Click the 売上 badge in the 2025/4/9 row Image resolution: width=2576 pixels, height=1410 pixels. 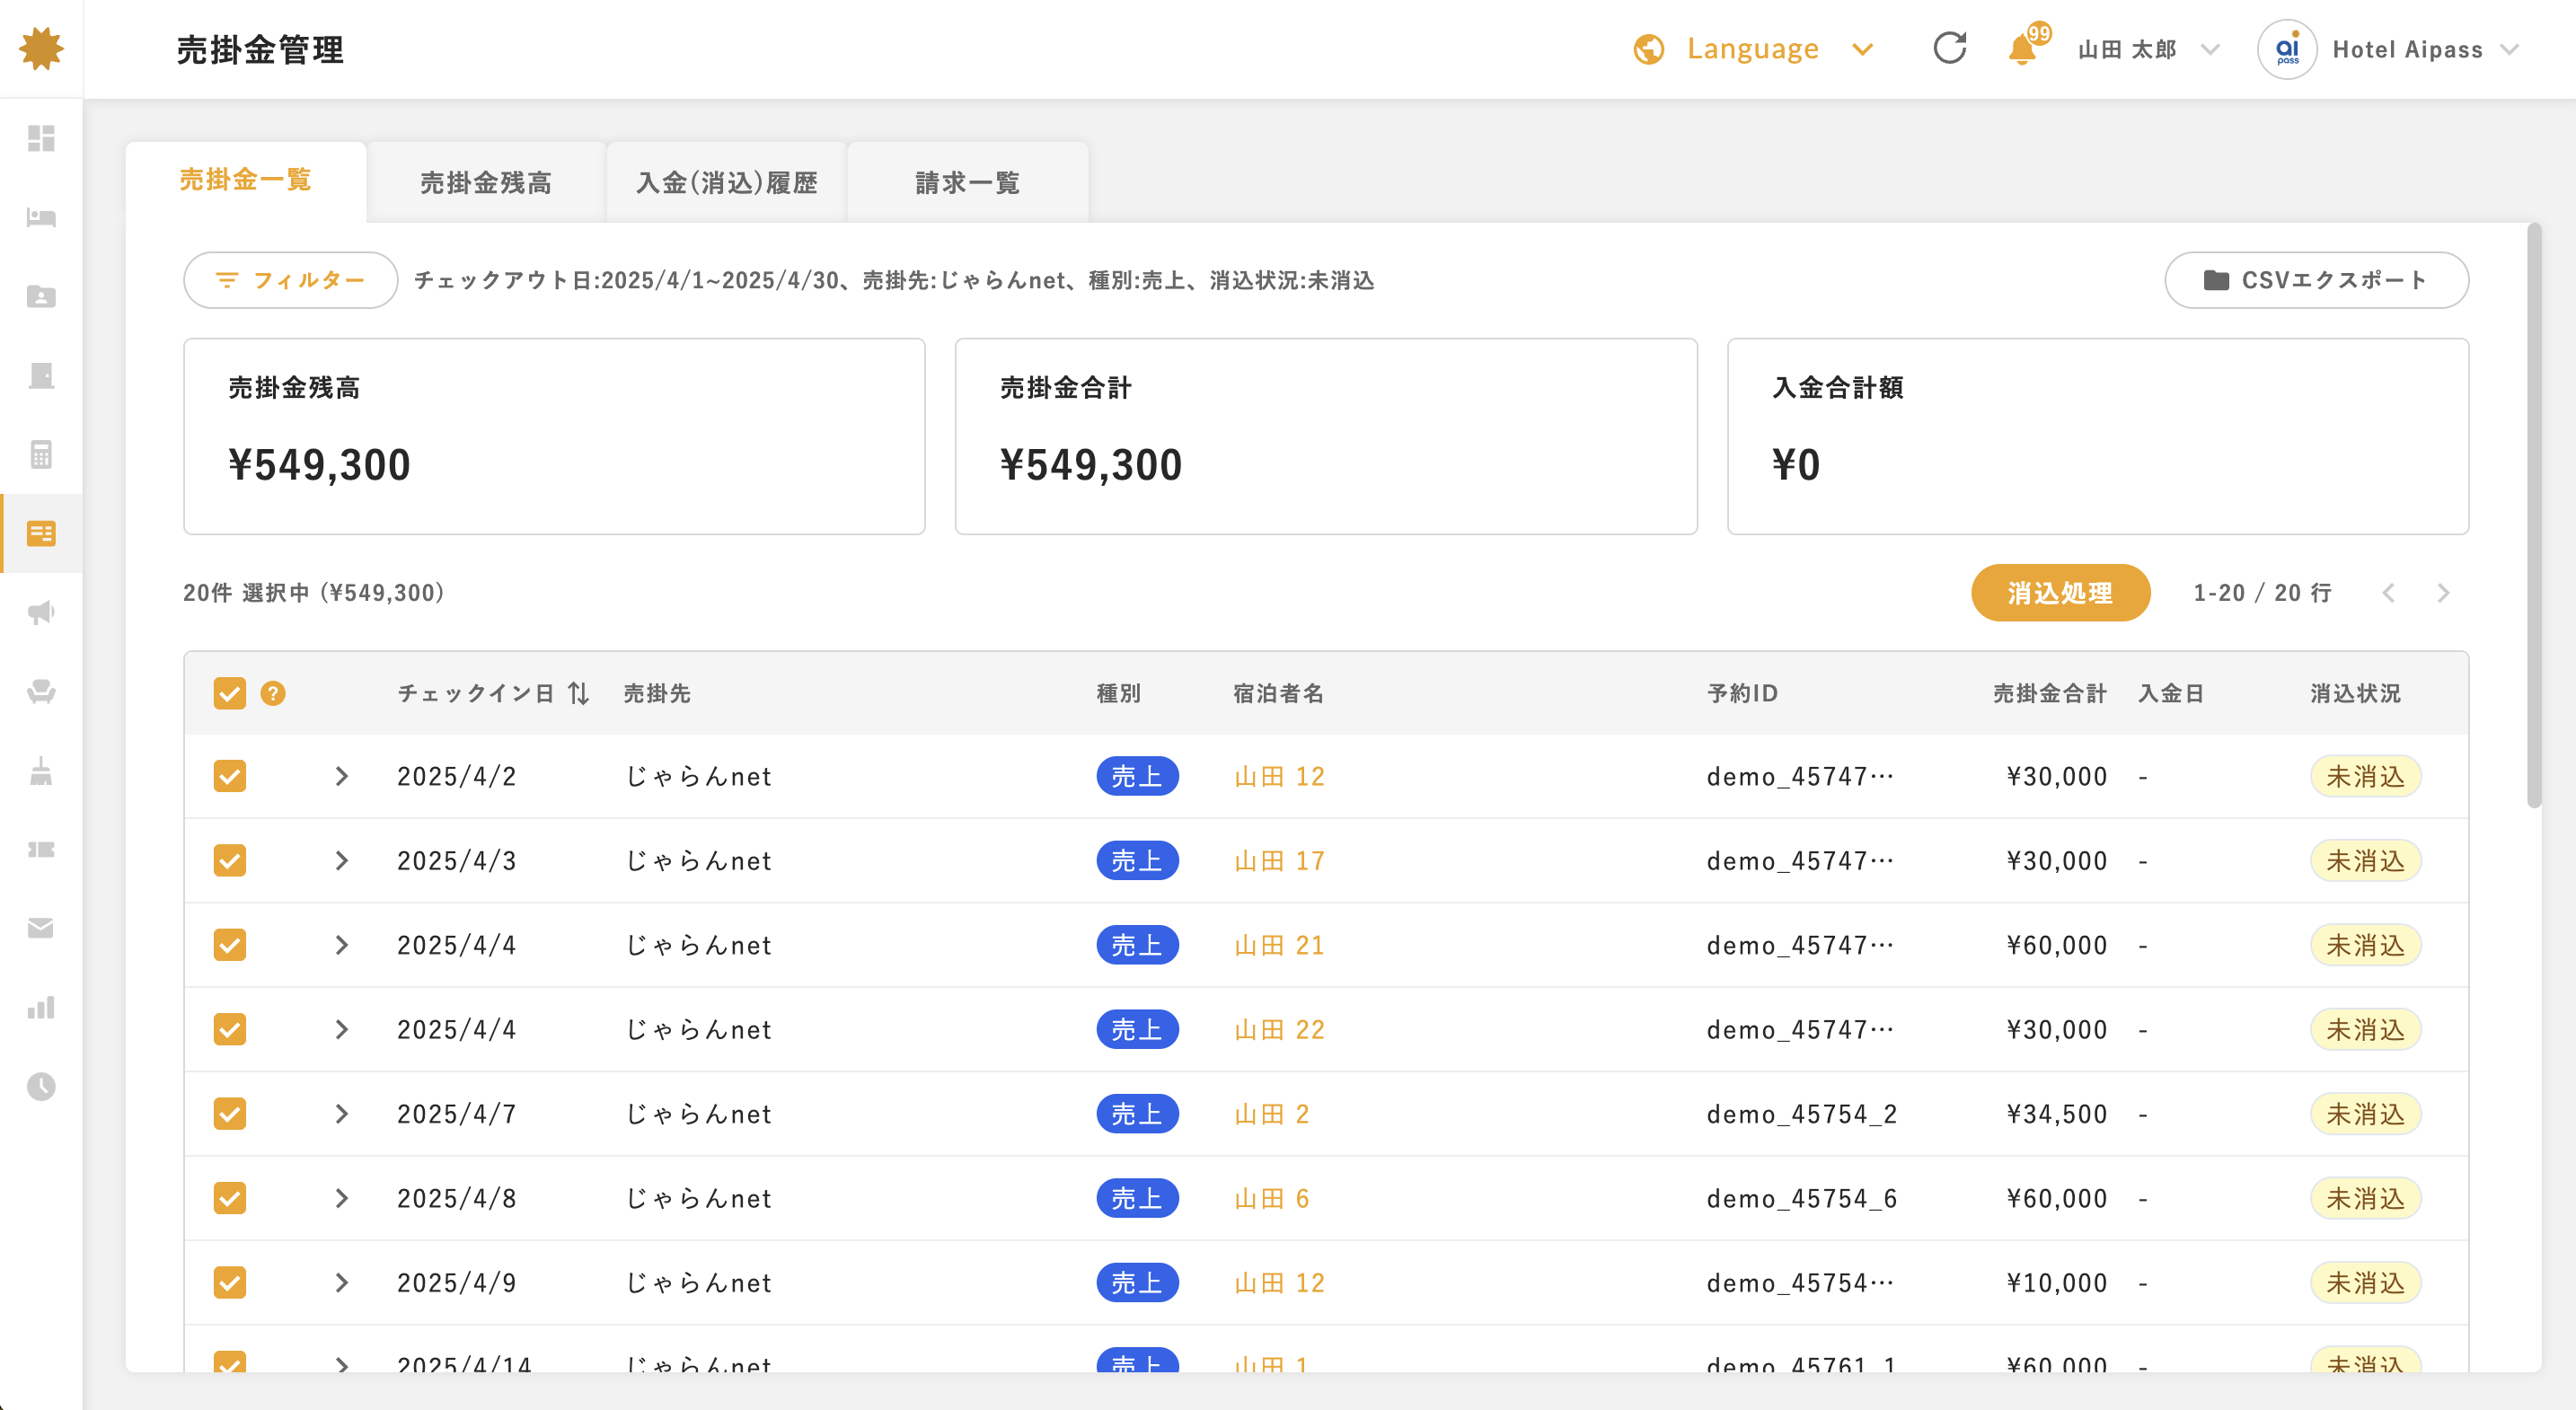click(1137, 1282)
